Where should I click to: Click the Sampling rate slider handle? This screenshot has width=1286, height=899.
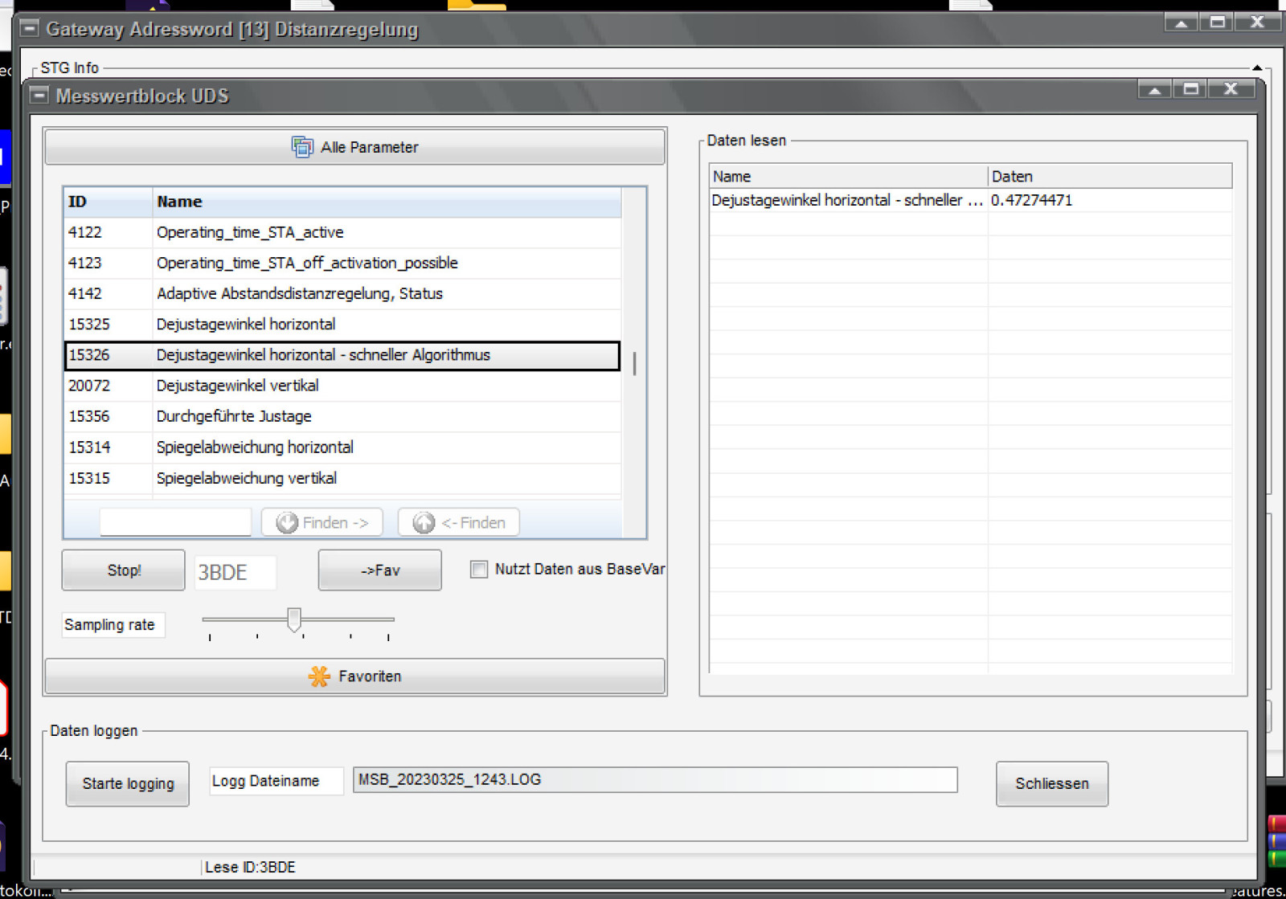pos(294,619)
